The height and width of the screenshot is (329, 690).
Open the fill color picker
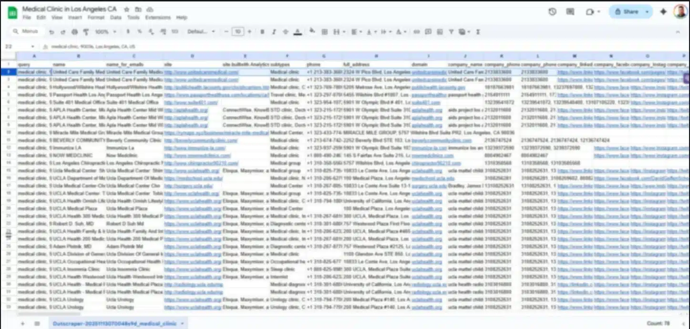(x=312, y=31)
